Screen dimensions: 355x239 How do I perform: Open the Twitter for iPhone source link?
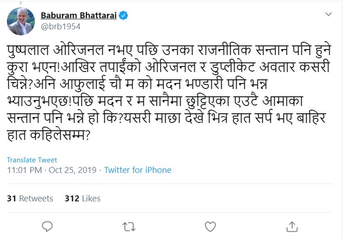point(138,170)
